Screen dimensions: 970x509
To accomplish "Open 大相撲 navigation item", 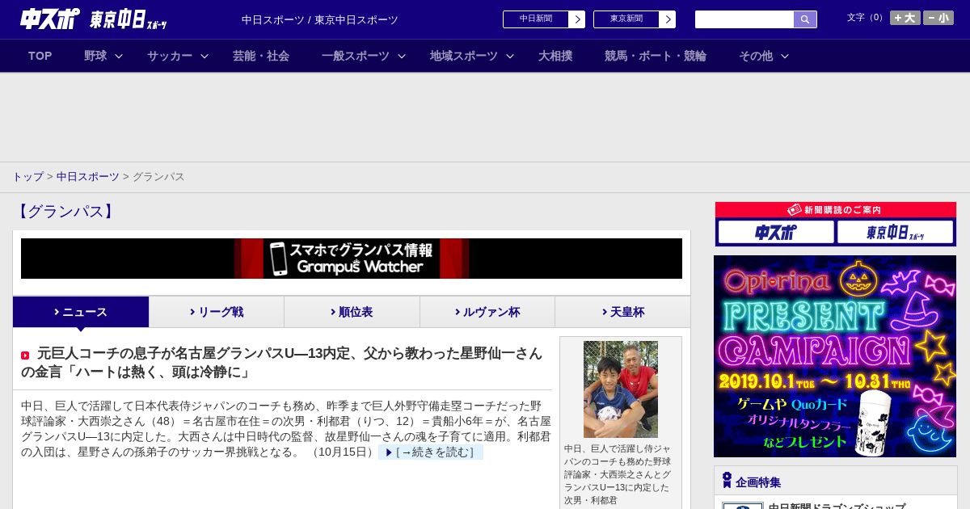I will tap(555, 56).
